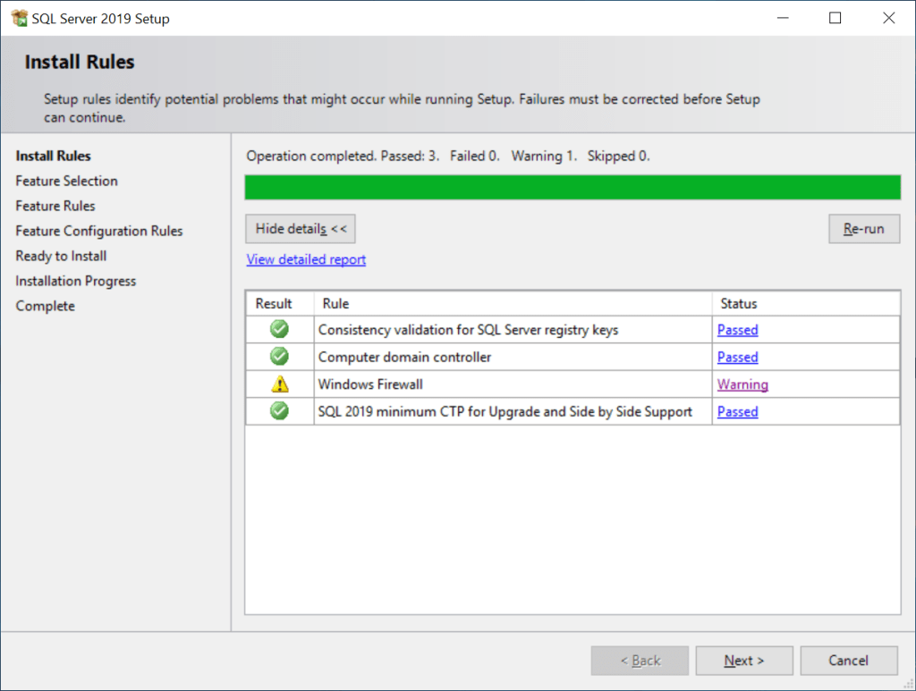This screenshot has height=691, width=916.
Task: Cancel the SQL Server setup
Action: 848,661
